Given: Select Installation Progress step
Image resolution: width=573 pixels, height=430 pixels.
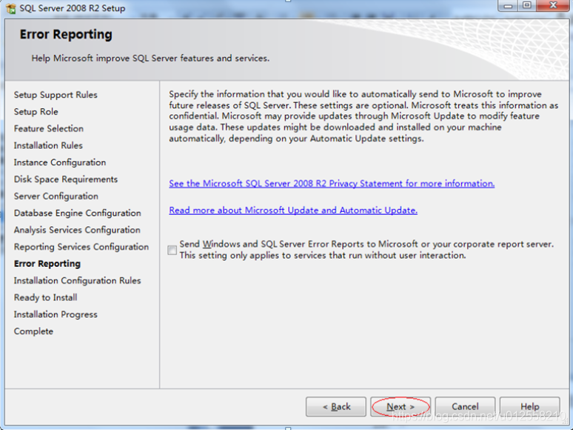Looking at the screenshot, I should tap(56, 314).
